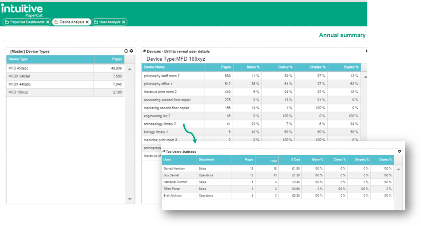Close the Device Analysis tab
This screenshot has height=226, width=421.
(x=87, y=22)
